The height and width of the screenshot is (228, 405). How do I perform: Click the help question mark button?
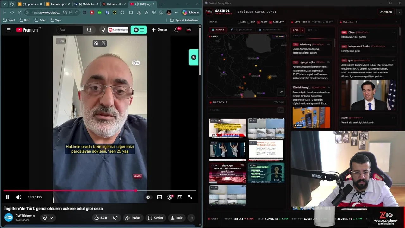pos(399,12)
